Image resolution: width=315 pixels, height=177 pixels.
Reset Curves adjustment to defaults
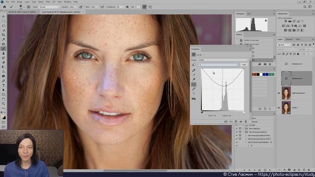(x=236, y=121)
